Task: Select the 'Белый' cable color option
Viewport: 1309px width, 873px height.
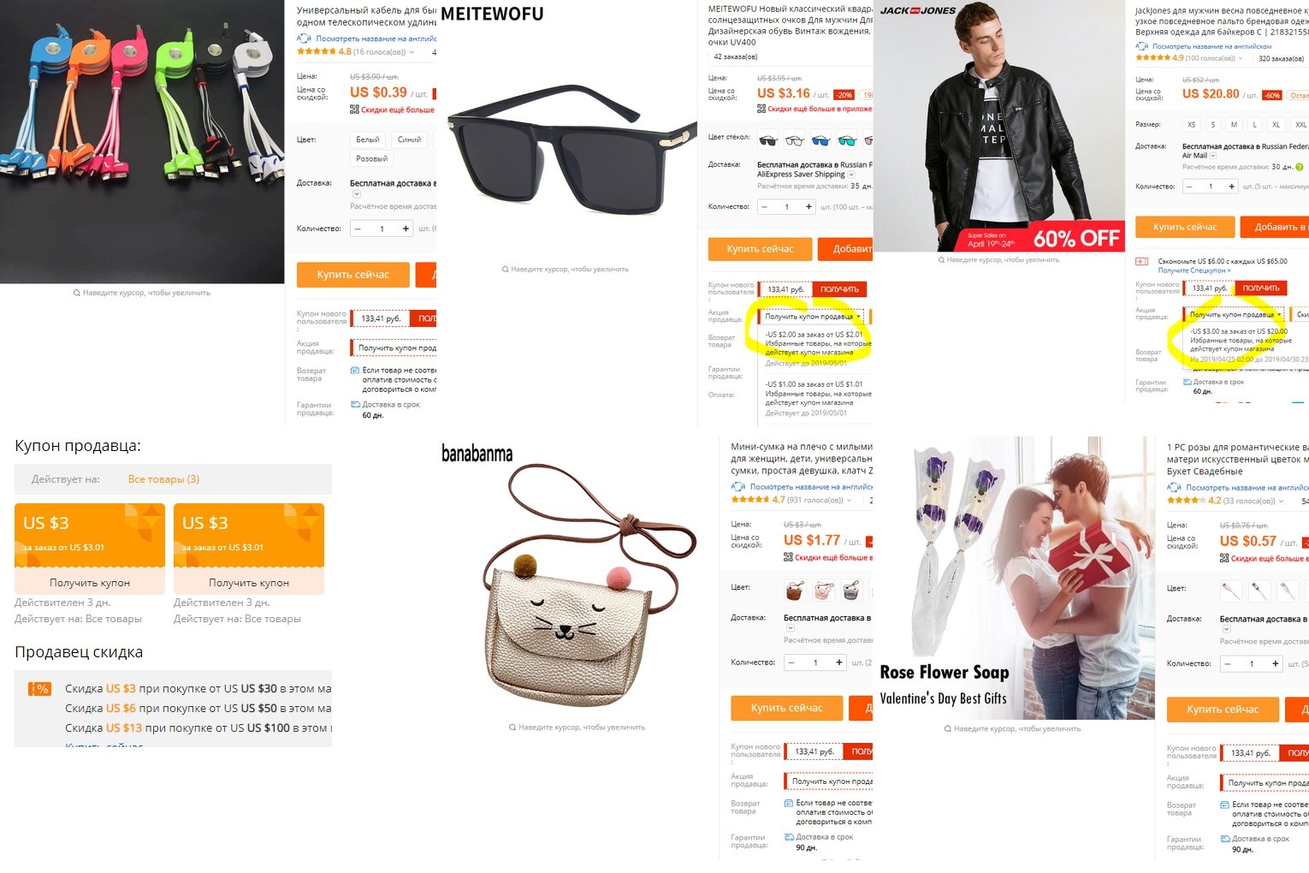Action: point(368,140)
